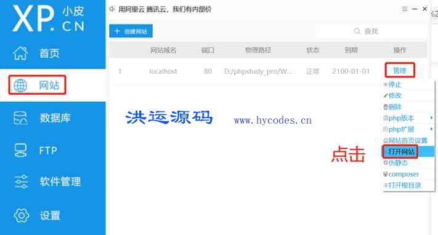438x235 pixels.
Task: Click the 正常 status cell
Action: pos(312,71)
